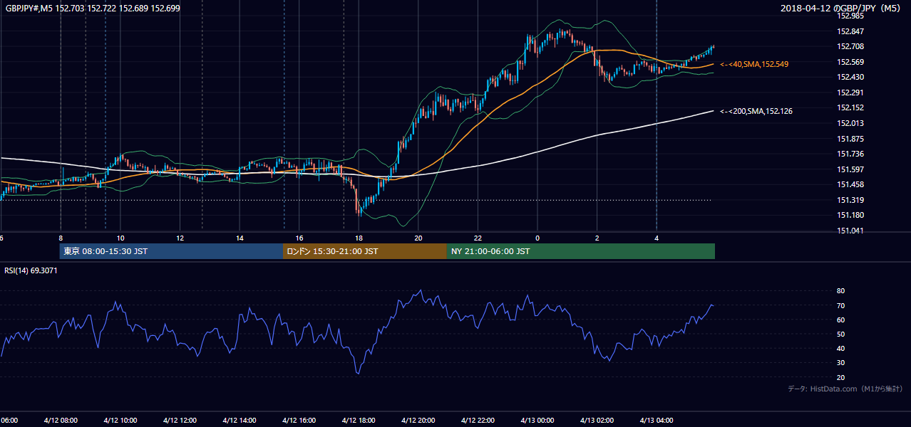Click the 4/12 10:00 time label
This screenshot has width=911, height=427.
[120, 421]
